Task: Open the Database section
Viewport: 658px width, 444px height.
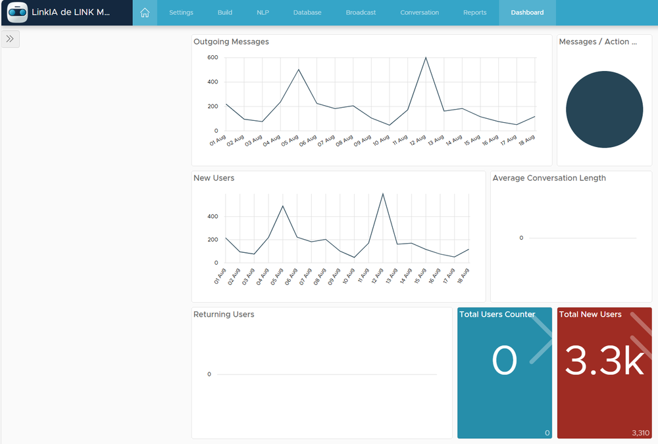Action: tap(307, 12)
